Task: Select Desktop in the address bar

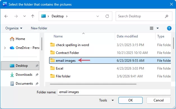Action: pos(58,16)
